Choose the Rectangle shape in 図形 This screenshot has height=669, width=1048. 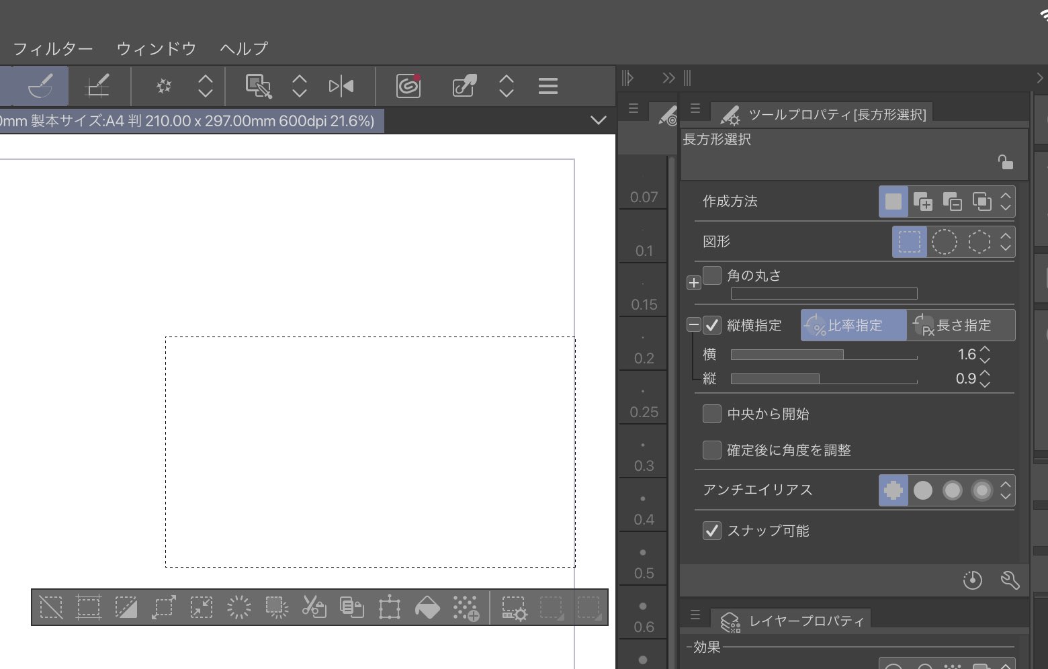910,242
